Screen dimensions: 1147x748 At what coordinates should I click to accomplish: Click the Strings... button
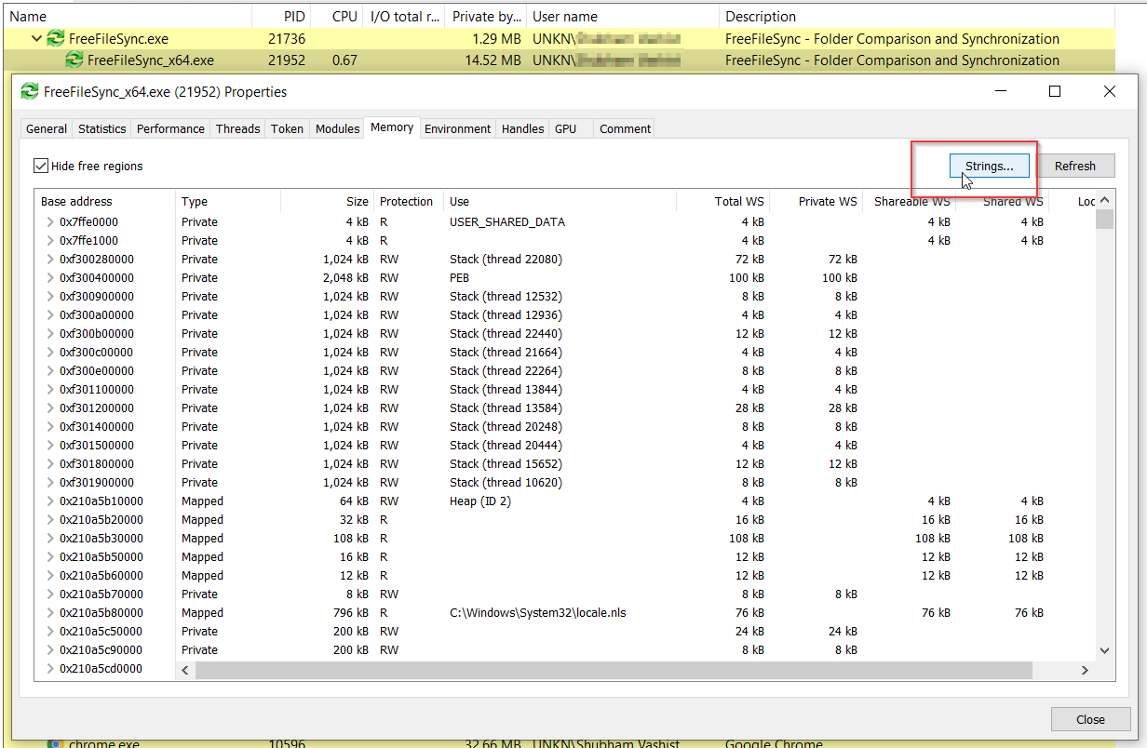989,167
